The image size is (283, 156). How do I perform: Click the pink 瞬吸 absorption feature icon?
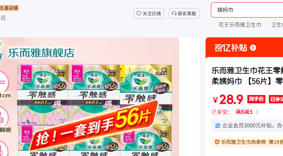tap(3, 117)
